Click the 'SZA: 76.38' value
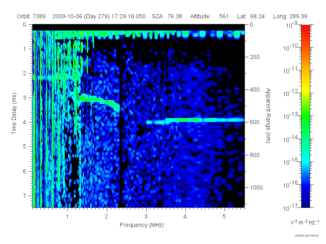The width and height of the screenshot is (326, 244). [167, 16]
